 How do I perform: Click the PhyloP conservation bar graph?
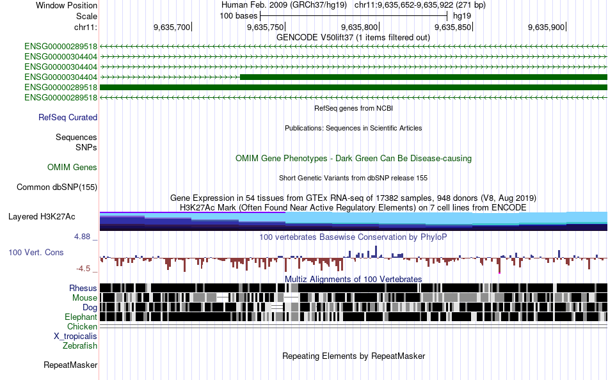tap(354, 259)
